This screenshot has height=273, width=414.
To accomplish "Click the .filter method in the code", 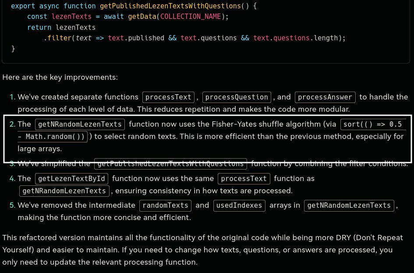I will tap(58, 38).
